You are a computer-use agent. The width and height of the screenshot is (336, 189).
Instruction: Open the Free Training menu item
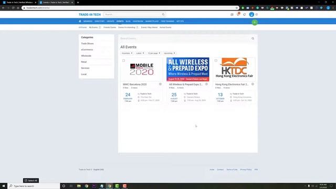pyautogui.click(x=167, y=21)
